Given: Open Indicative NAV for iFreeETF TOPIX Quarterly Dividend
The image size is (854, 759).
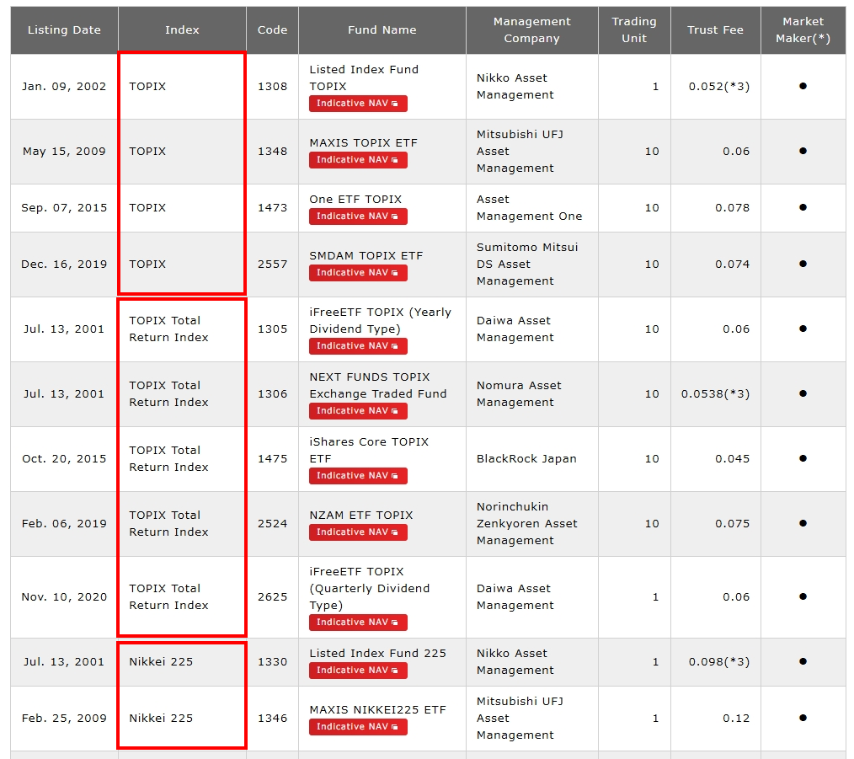Looking at the screenshot, I should pyautogui.click(x=358, y=623).
